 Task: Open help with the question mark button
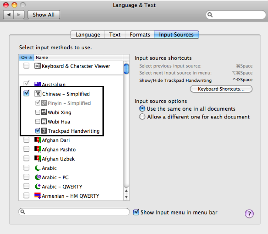click(x=249, y=214)
